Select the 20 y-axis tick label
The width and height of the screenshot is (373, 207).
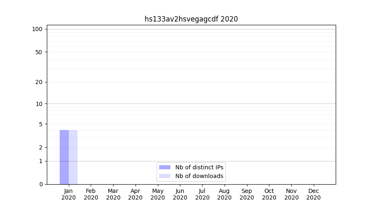[x=39, y=82]
